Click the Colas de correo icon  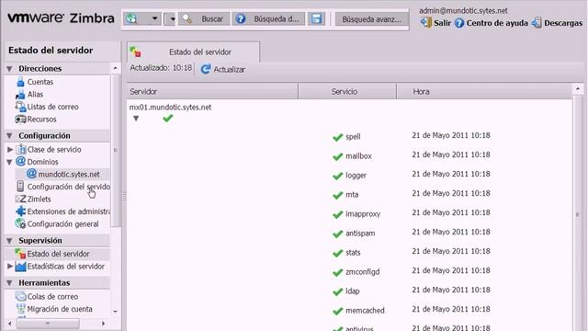click(20, 296)
